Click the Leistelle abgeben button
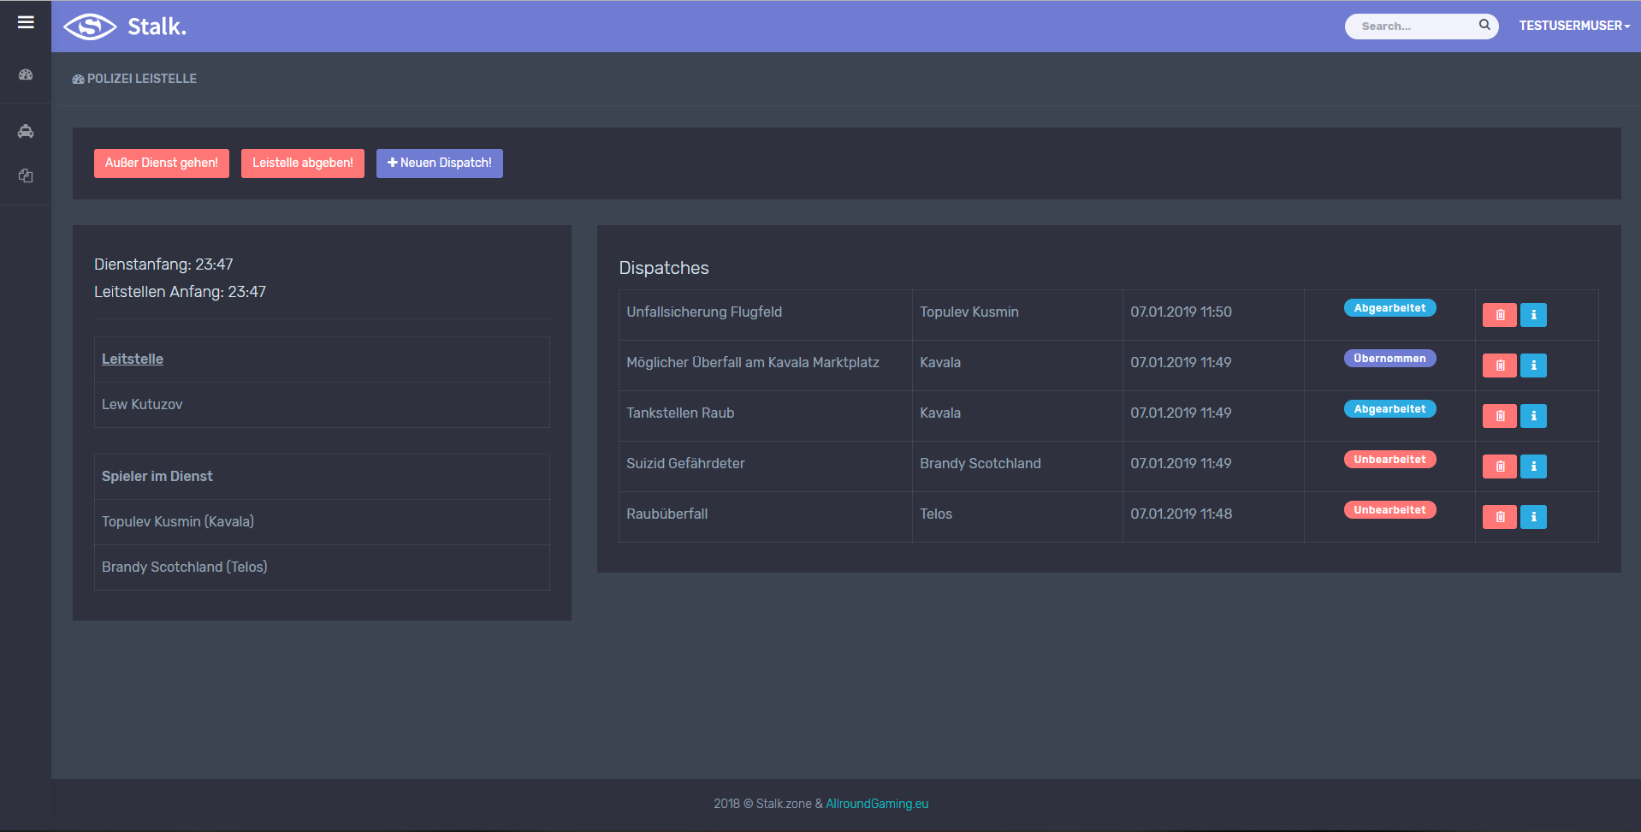The width and height of the screenshot is (1641, 832). point(302,163)
